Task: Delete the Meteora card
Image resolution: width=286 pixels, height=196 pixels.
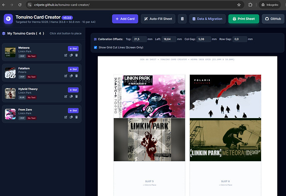Action: pyautogui.click(x=77, y=55)
